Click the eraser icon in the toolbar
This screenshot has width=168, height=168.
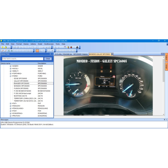click(x=65, y=47)
